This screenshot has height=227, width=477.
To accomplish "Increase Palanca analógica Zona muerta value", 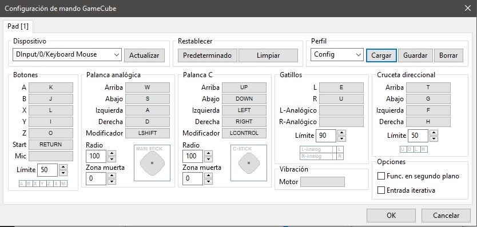I will 112,176.
